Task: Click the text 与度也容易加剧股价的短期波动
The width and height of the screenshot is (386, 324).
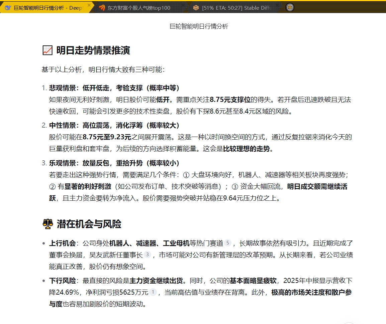Action: point(98,304)
